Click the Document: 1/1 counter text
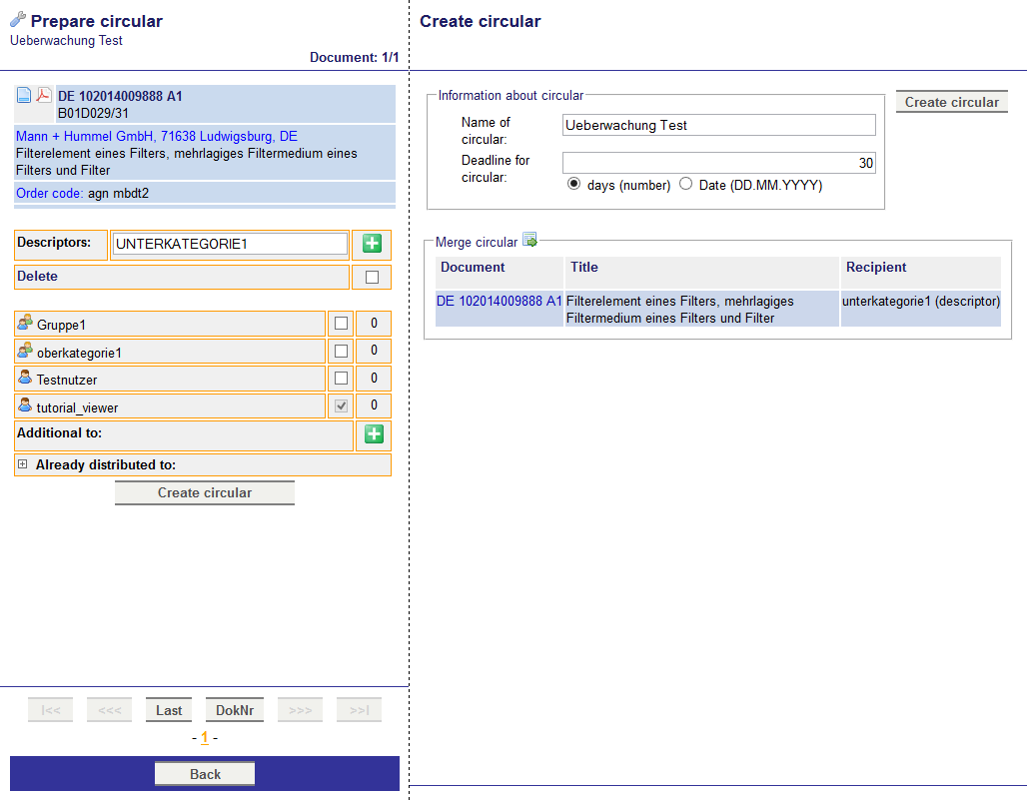Screen dimensions: 1027x801 355,58
